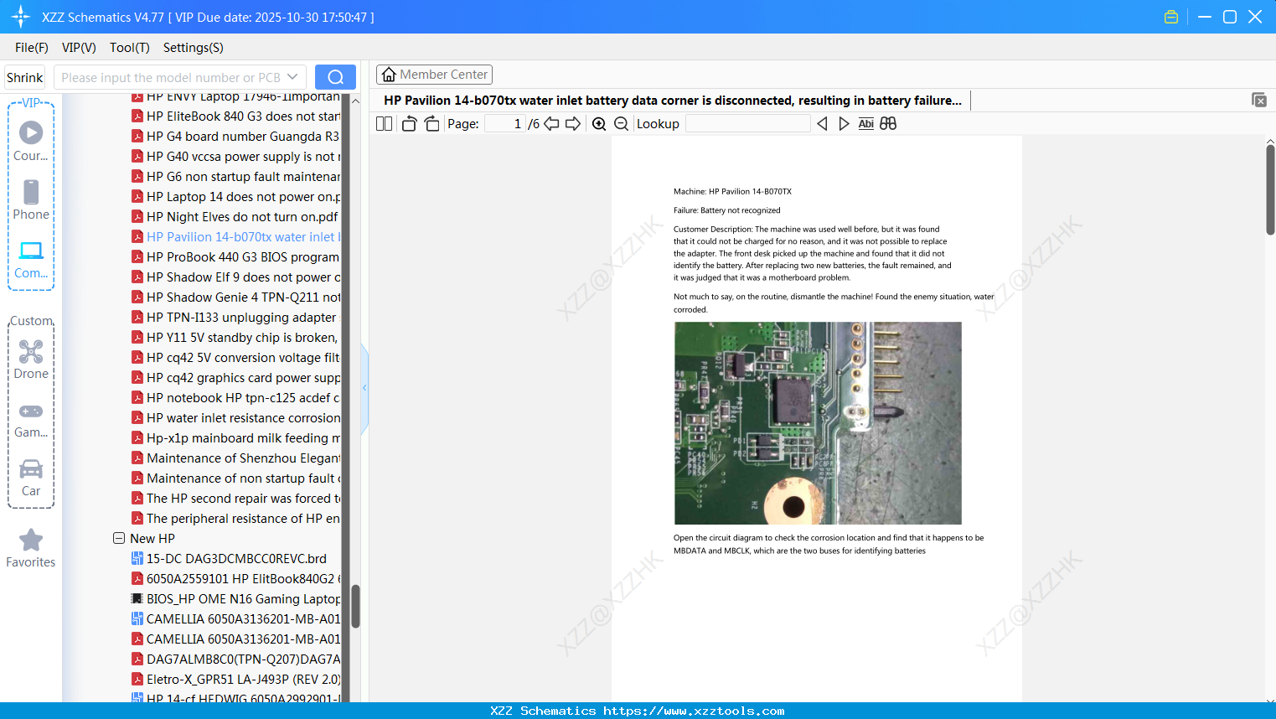This screenshot has height=719, width=1276.
Task: Close all tabs icon at right
Action: pyautogui.click(x=1259, y=100)
